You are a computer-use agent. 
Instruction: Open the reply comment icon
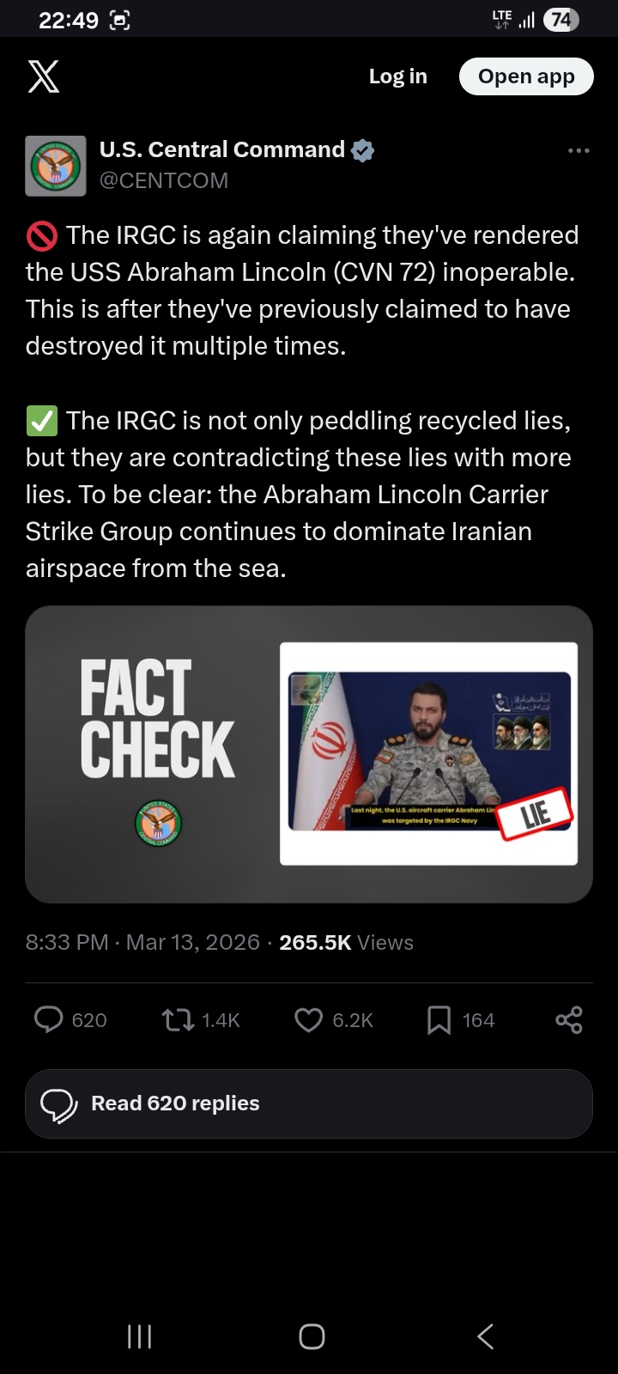tap(49, 1019)
